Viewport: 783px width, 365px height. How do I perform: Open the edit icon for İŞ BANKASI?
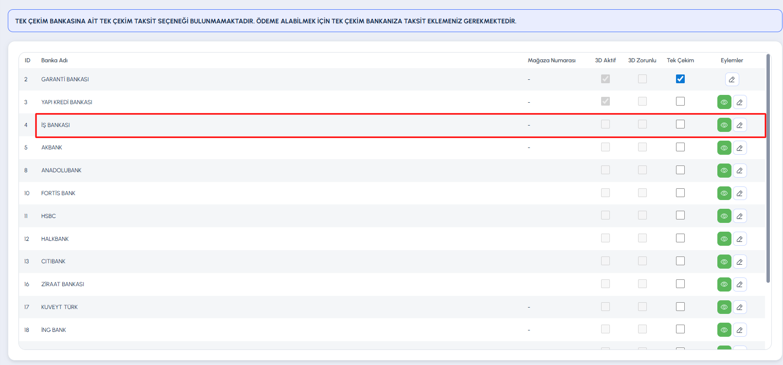[x=739, y=125]
